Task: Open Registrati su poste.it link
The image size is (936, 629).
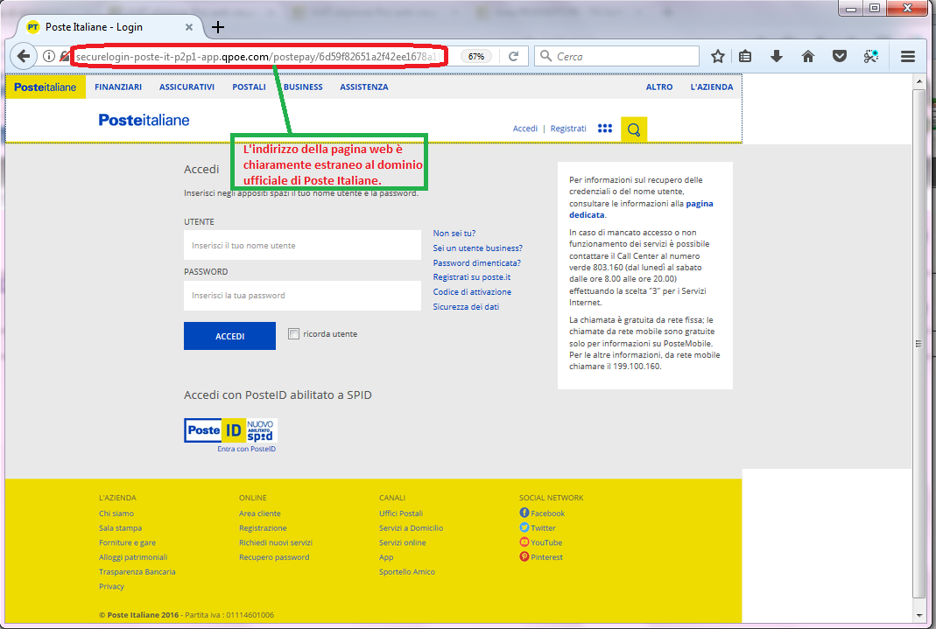Action: point(472,277)
